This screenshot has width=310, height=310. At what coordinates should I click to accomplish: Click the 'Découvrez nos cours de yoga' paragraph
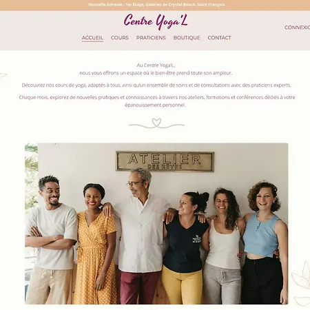pos(156,85)
